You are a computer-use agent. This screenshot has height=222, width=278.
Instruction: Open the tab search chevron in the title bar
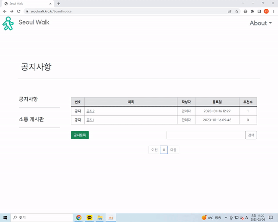pyautogui.click(x=243, y=3)
